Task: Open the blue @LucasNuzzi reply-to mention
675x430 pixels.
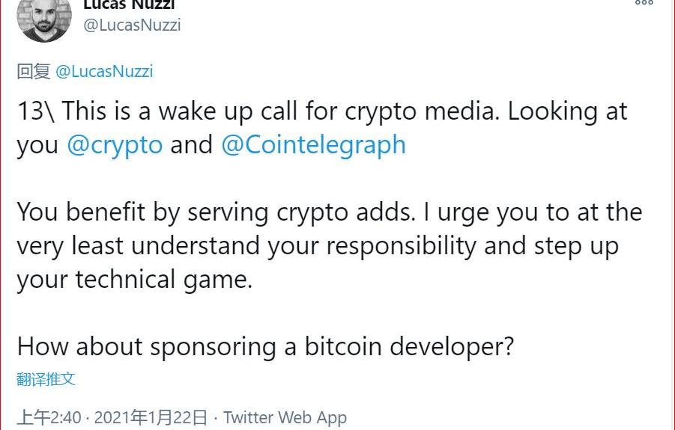Action: 104,71
